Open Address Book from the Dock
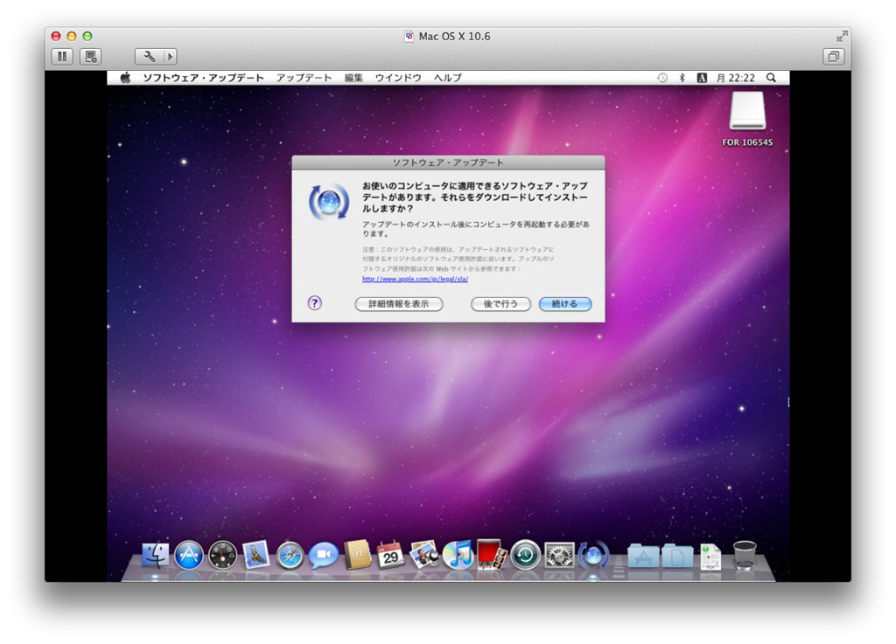The image size is (896, 644). click(x=357, y=555)
